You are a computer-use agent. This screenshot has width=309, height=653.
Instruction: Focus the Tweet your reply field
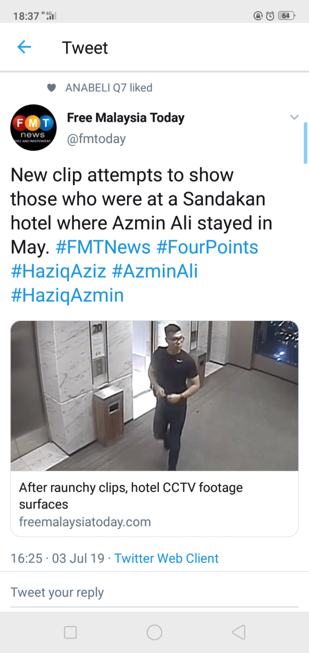pos(154,592)
